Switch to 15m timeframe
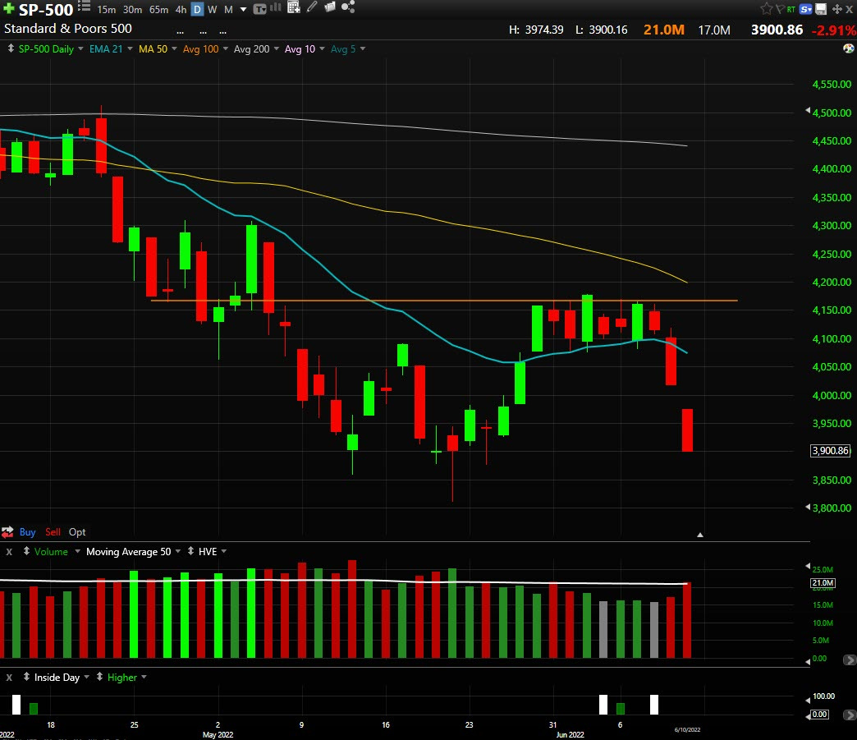This screenshot has width=857, height=740. click(x=107, y=10)
